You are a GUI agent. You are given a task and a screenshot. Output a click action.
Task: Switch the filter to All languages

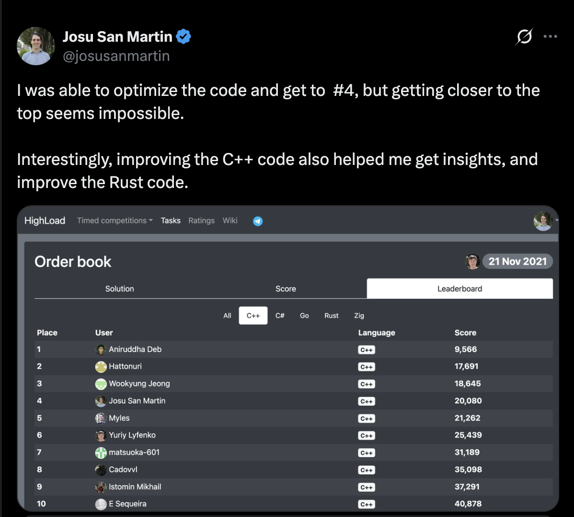227,316
